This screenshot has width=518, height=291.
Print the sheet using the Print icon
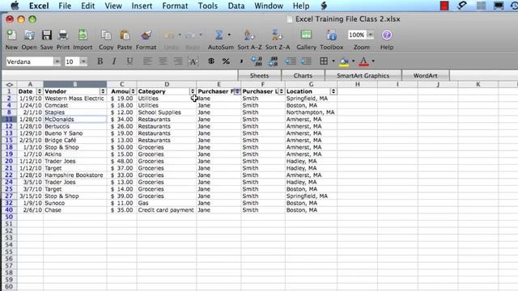63,36
